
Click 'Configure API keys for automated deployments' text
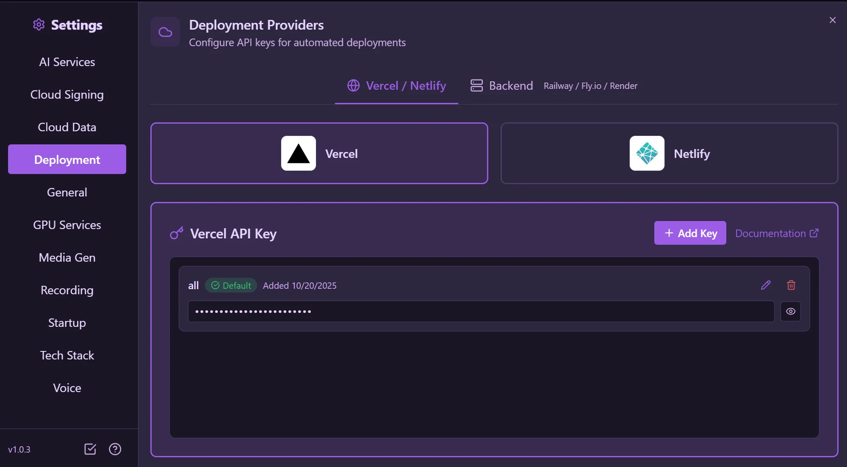coord(297,42)
